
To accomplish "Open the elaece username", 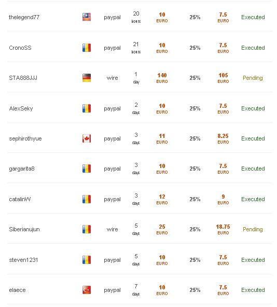I will tap(17, 290).
